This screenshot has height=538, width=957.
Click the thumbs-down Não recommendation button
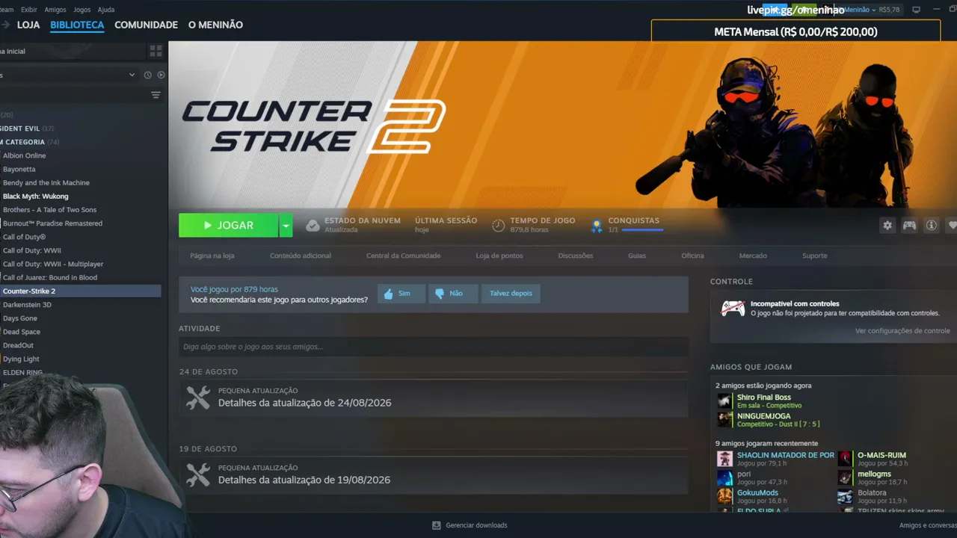(452, 294)
